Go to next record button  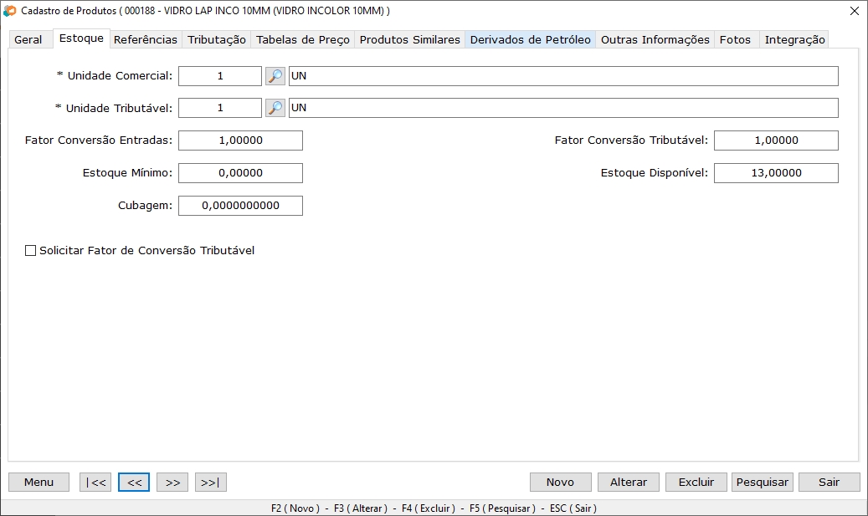172,483
